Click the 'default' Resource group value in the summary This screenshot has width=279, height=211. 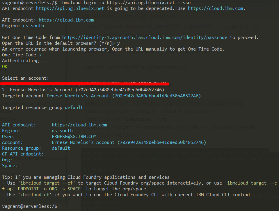coord(61,148)
